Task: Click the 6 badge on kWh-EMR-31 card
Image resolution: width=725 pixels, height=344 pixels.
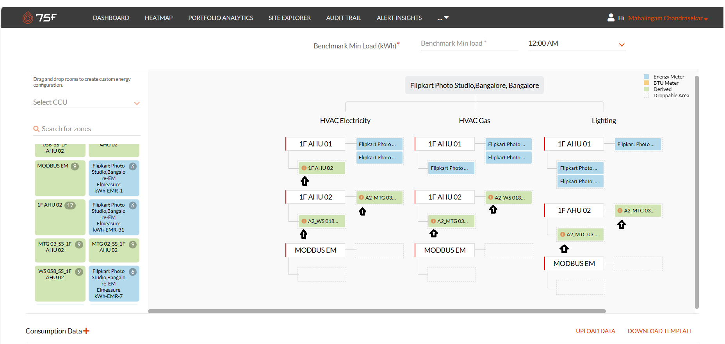Action: [133, 205]
